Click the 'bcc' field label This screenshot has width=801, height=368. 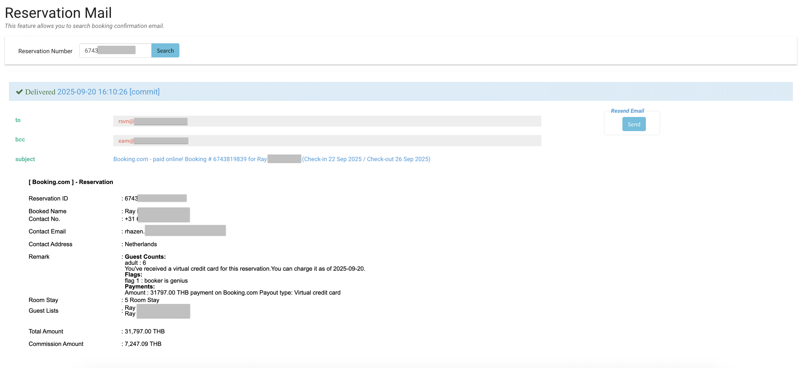tap(20, 139)
